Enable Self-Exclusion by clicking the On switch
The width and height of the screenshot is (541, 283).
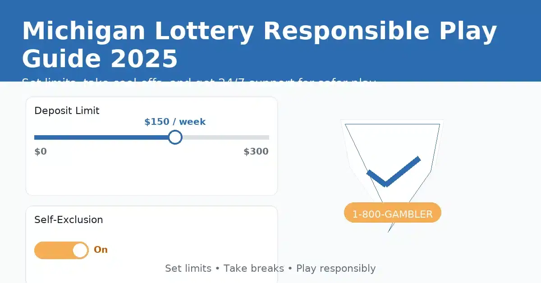(x=62, y=250)
